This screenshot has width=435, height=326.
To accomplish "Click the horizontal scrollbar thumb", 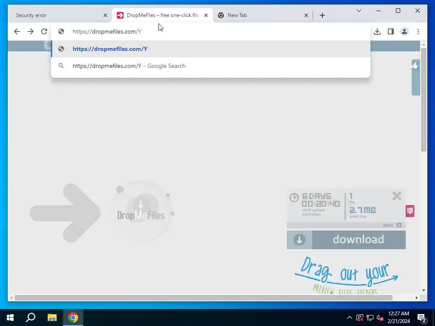I will coord(203,298).
